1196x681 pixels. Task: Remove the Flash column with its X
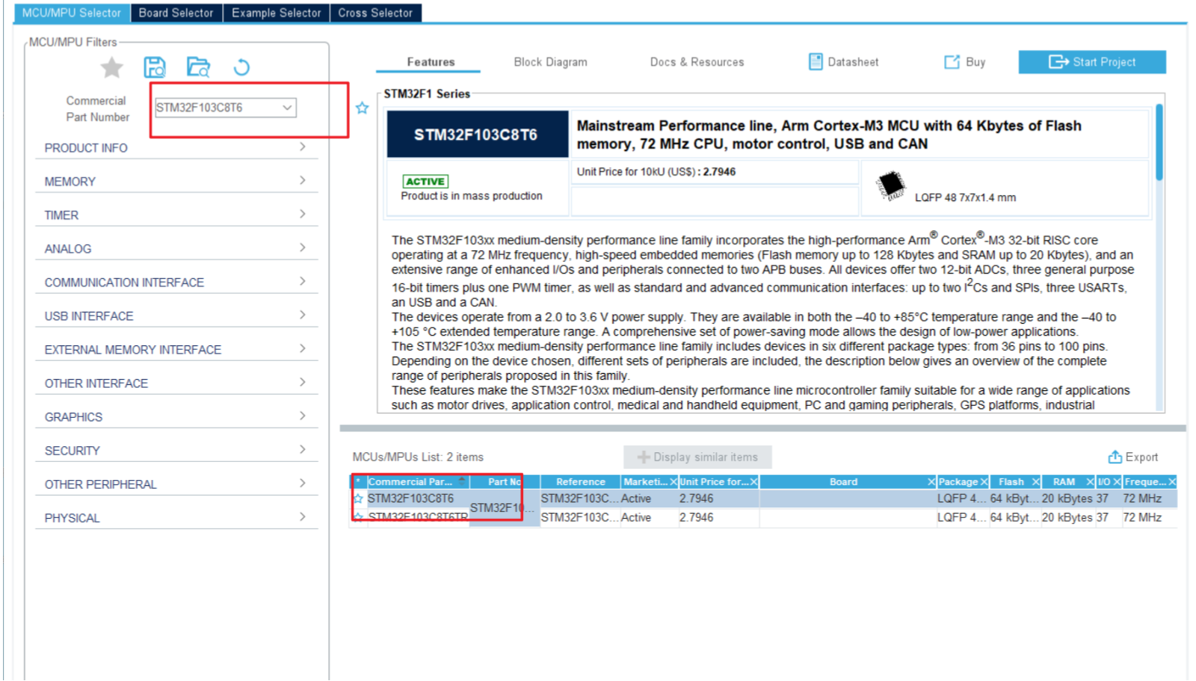coord(1036,482)
